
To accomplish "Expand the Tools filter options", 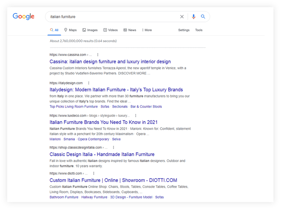I will pyautogui.click(x=199, y=30).
